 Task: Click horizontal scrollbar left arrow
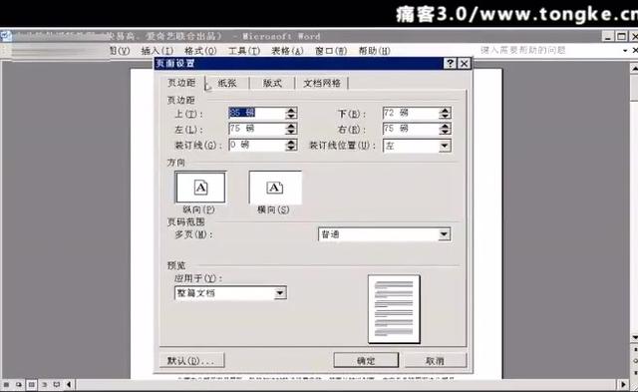pos(69,384)
